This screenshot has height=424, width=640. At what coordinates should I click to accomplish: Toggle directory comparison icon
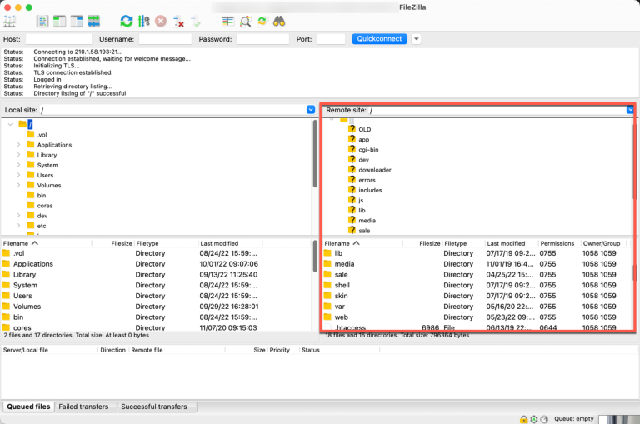245,22
